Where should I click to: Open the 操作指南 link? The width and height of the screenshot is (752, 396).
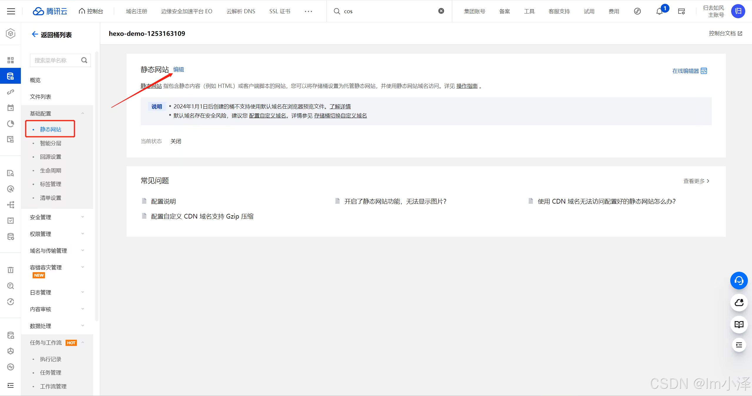[467, 86]
